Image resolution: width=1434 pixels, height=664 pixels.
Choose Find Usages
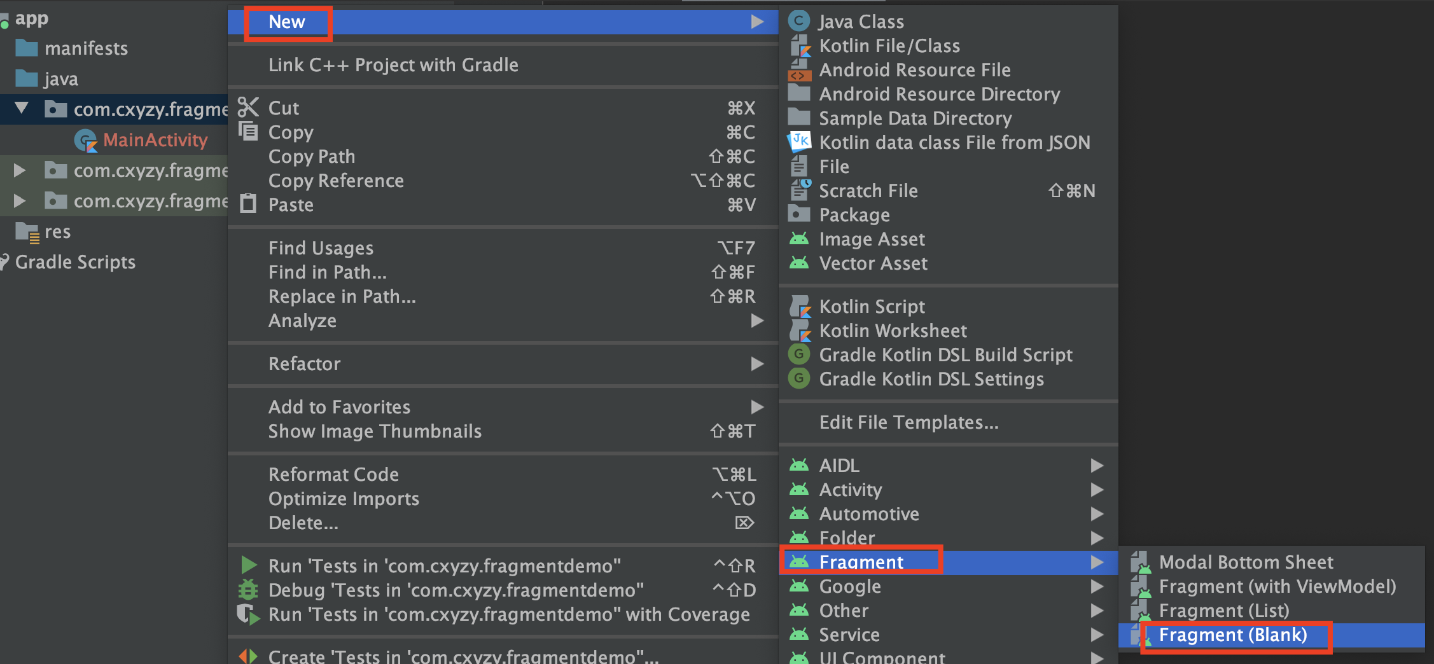click(503, 248)
